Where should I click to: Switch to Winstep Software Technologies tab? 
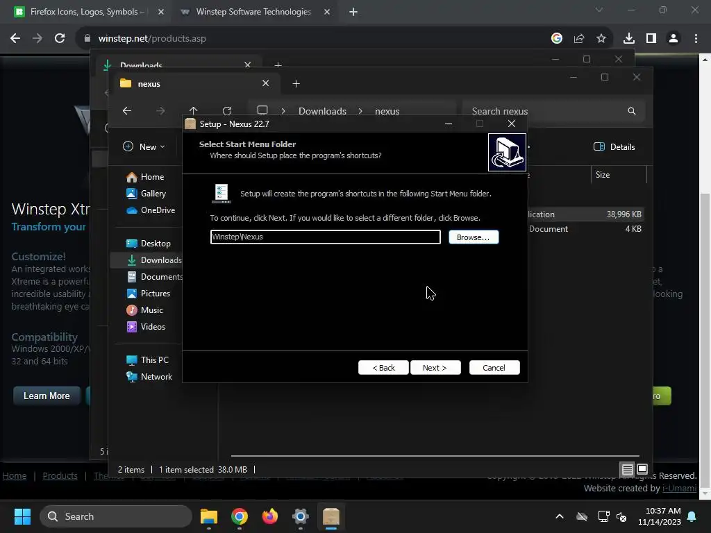254,12
